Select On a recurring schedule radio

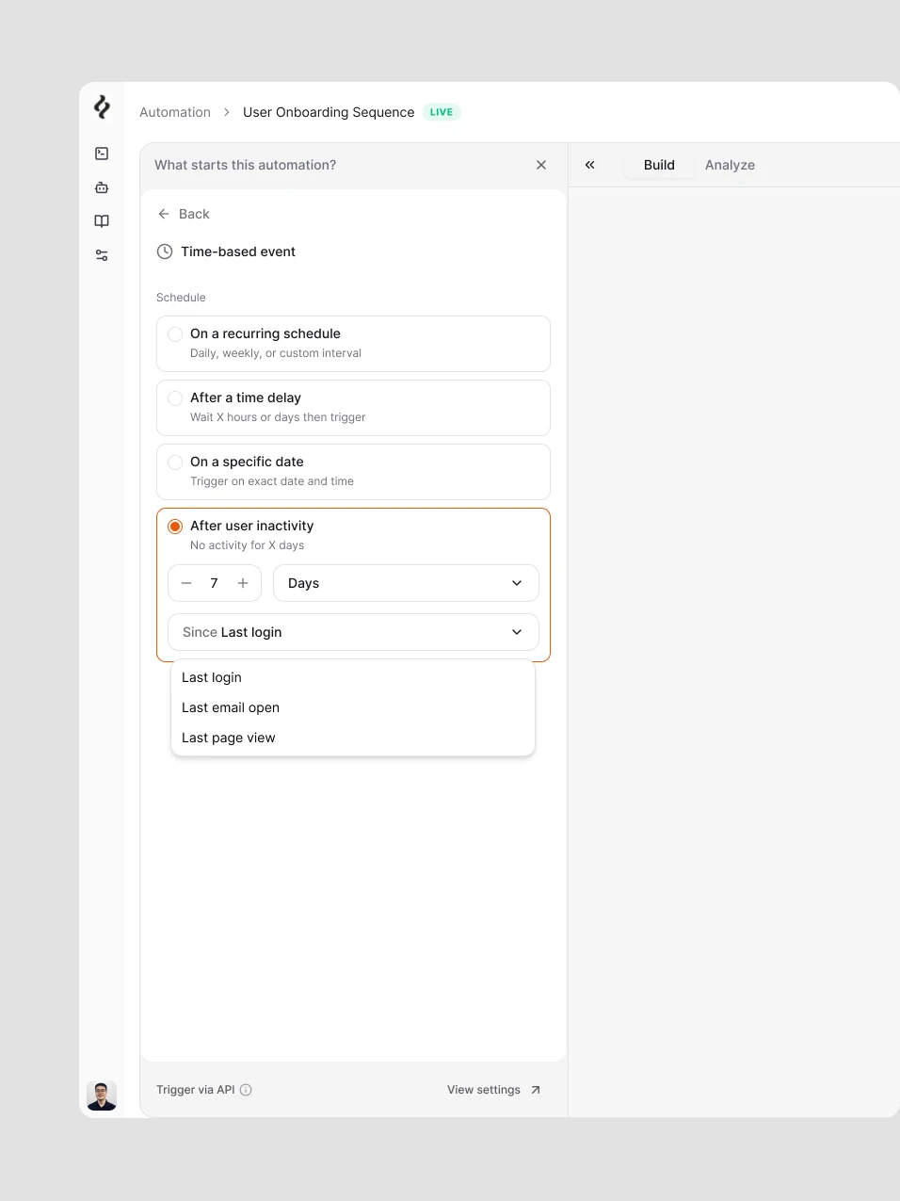(175, 334)
